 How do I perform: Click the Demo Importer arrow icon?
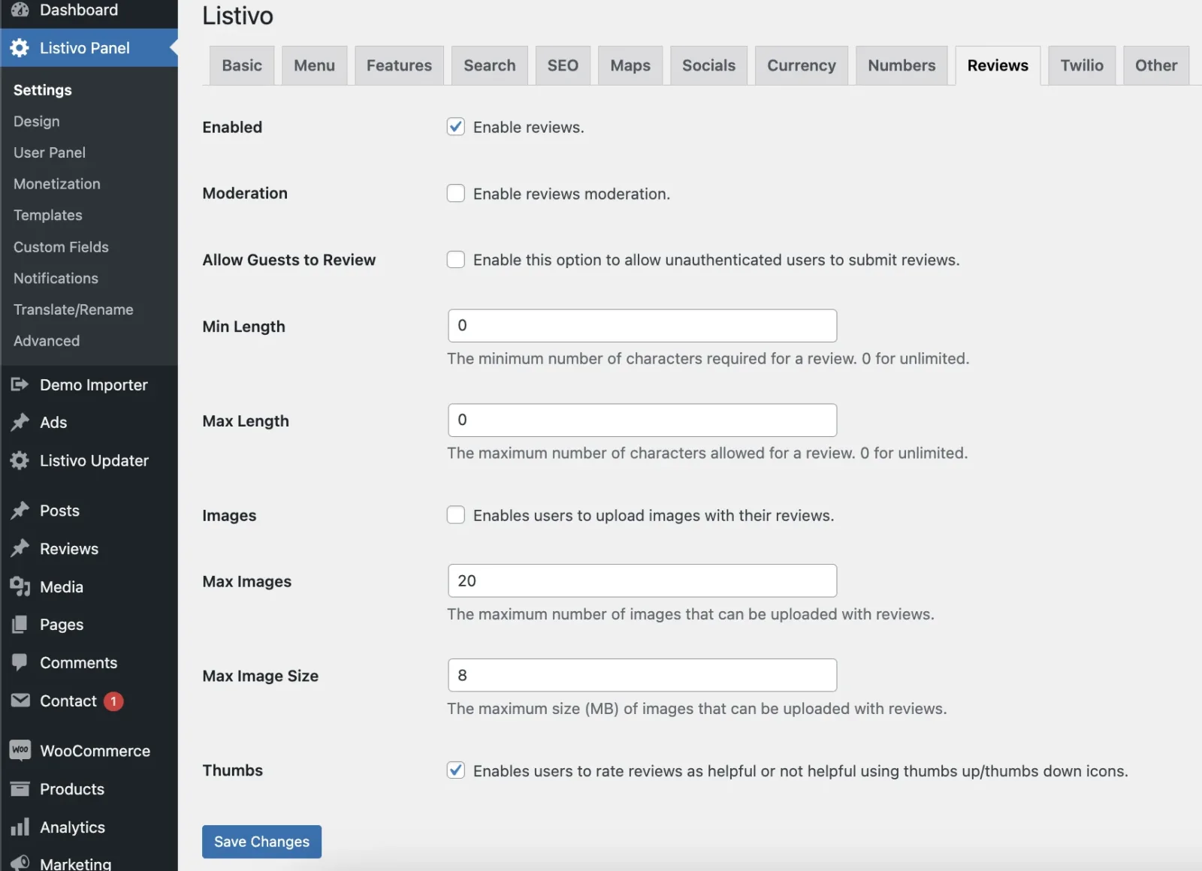[x=20, y=384]
